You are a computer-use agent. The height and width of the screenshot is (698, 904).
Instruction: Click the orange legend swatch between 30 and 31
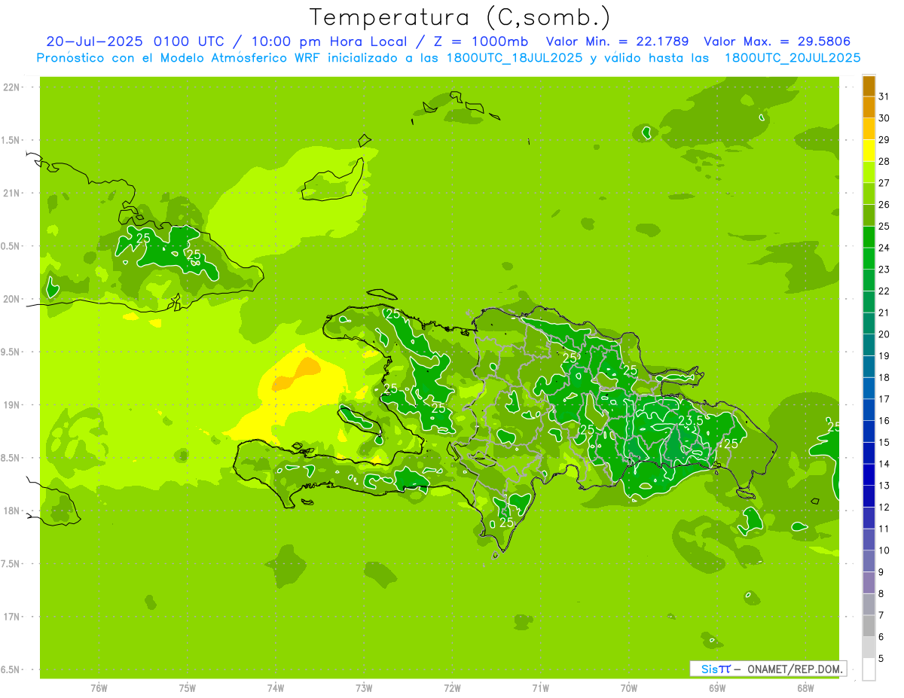coord(869,108)
